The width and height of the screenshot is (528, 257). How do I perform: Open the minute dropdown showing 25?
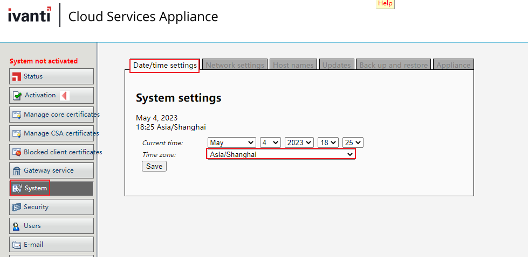pos(353,142)
